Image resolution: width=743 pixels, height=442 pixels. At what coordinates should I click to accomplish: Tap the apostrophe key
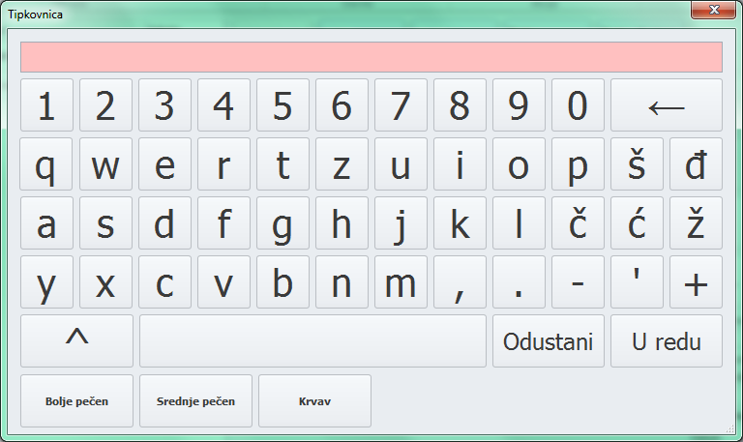click(637, 282)
